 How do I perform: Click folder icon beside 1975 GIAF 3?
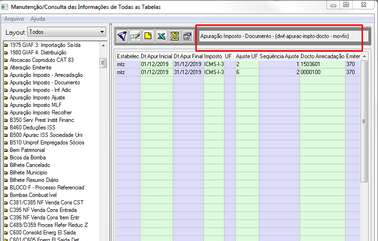[6, 45]
